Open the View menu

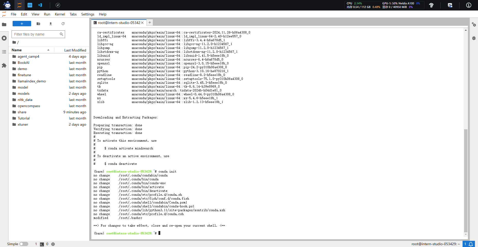36,14
